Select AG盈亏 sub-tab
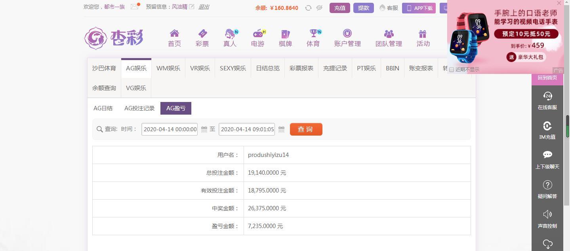The image size is (570, 251). click(x=176, y=108)
